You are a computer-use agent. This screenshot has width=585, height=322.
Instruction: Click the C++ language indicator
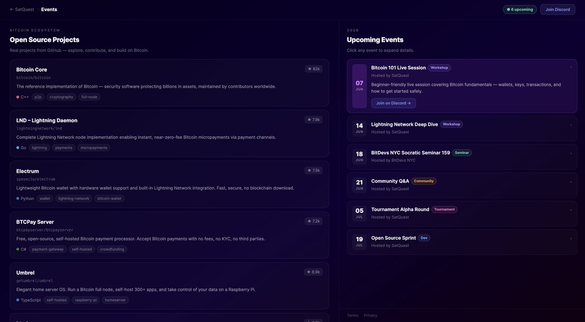click(x=22, y=97)
